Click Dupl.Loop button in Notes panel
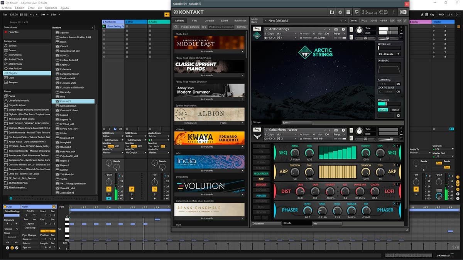Image resolution: width=463 pixels, height=260 pixels. point(29,227)
